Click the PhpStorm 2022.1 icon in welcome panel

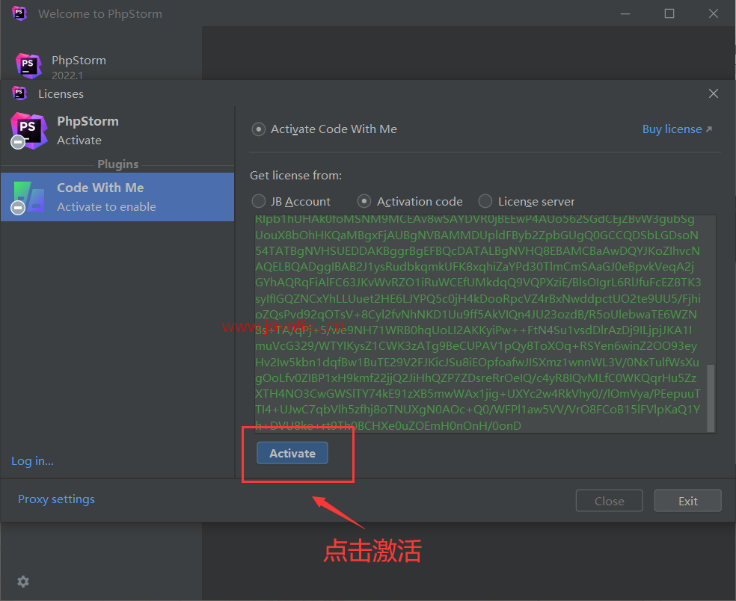(x=28, y=67)
